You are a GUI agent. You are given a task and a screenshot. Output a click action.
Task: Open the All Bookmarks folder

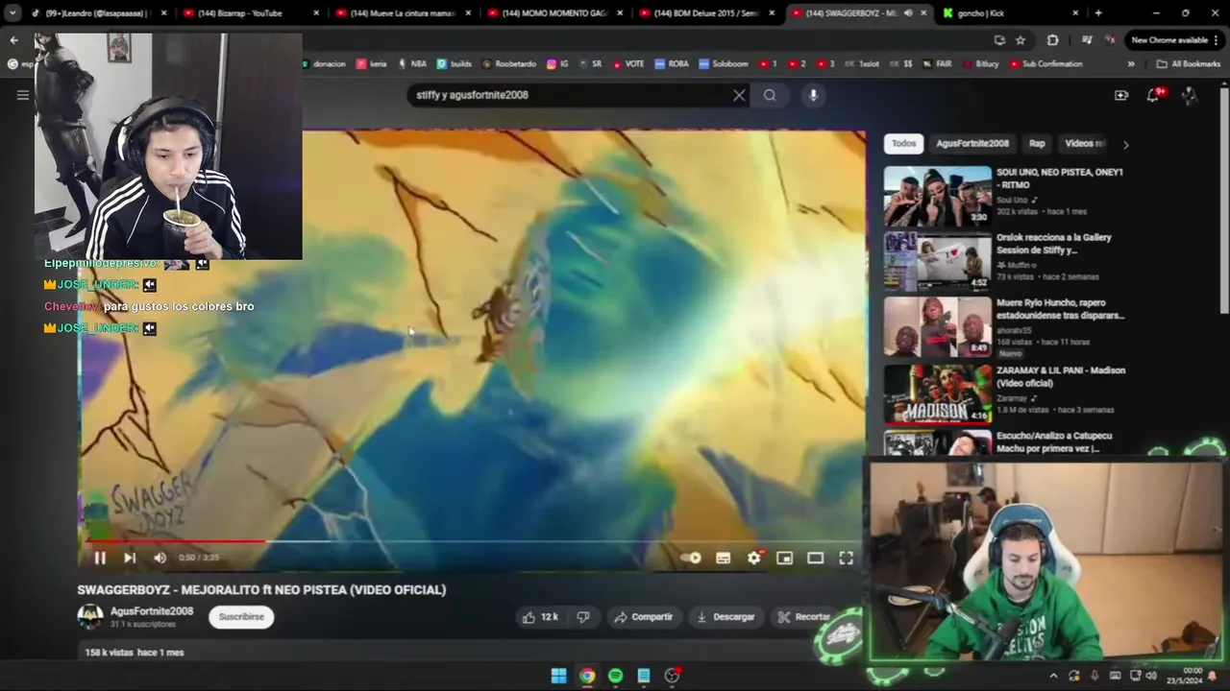(x=1189, y=64)
